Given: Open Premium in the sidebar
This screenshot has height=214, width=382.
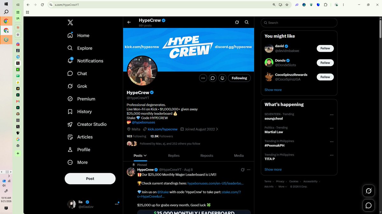Looking at the screenshot, I should [81, 99].
